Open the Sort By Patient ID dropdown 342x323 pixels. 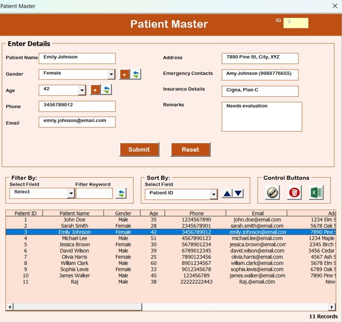[214, 194]
